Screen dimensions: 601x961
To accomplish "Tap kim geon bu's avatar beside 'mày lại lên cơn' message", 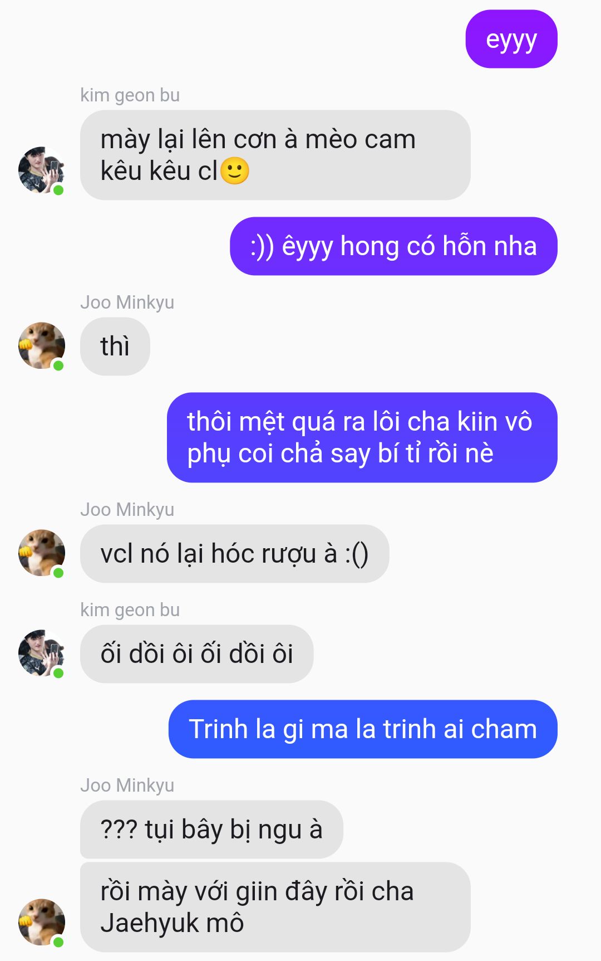I will (x=42, y=170).
